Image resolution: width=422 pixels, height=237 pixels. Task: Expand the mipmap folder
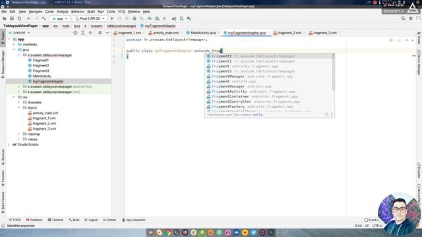[x=19, y=134]
